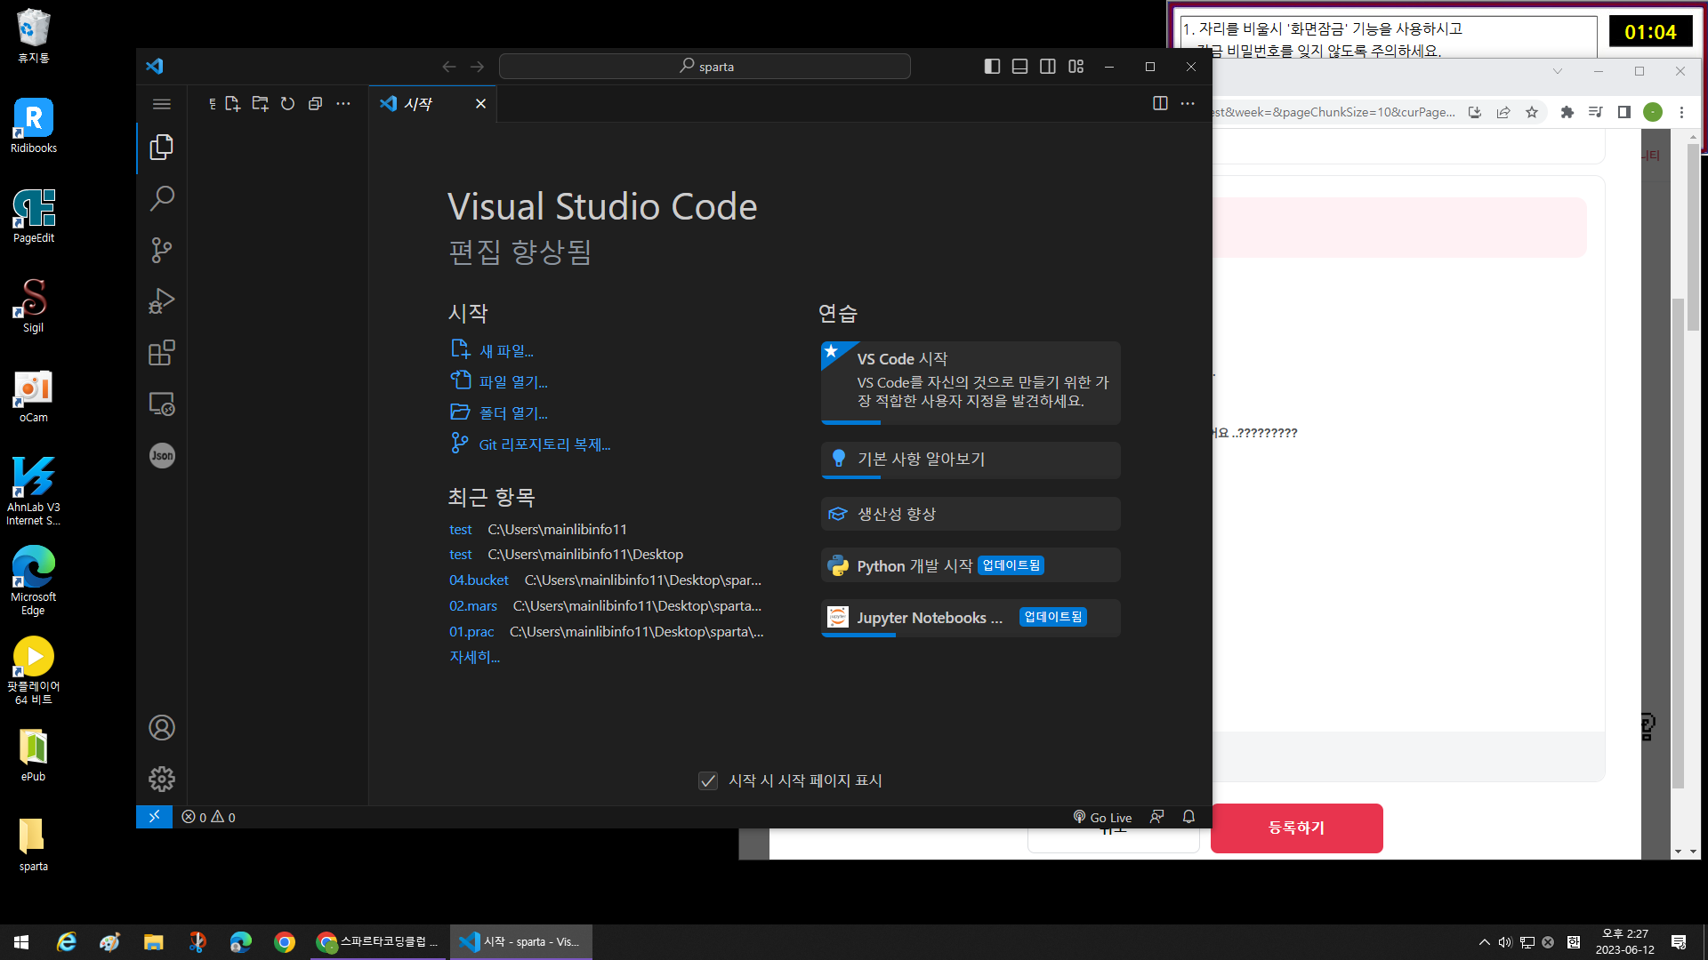This screenshot has width=1708, height=960.
Task: Open Jupyter Notebooks walkthrough
Action: click(971, 618)
